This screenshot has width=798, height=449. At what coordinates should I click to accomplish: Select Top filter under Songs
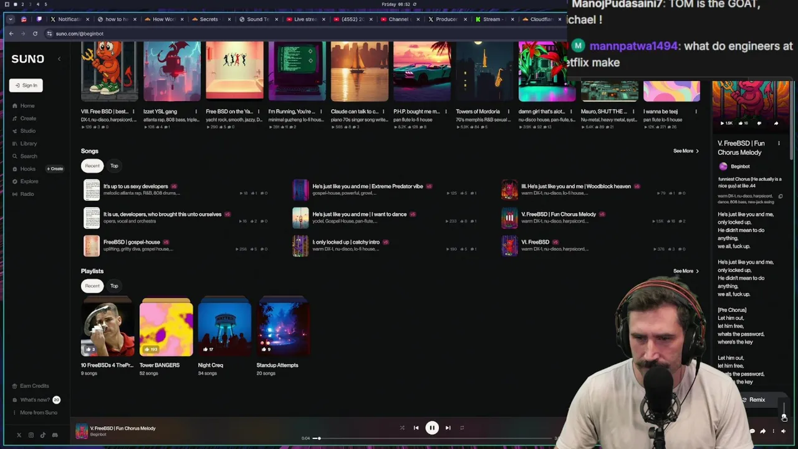coord(114,166)
